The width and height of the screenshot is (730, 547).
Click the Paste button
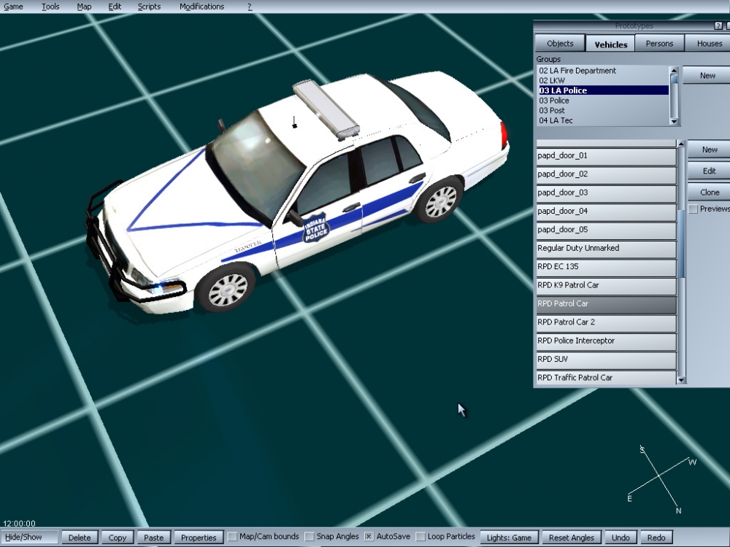tap(153, 538)
